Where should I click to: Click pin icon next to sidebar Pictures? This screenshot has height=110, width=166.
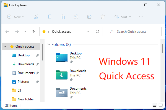pos(37,82)
